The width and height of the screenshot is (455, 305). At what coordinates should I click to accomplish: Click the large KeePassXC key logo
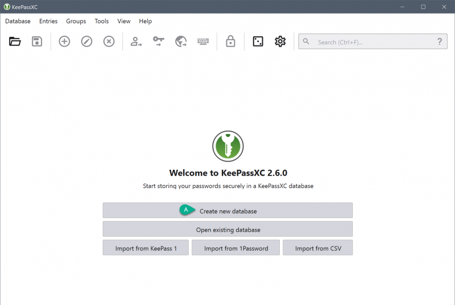tap(228, 146)
